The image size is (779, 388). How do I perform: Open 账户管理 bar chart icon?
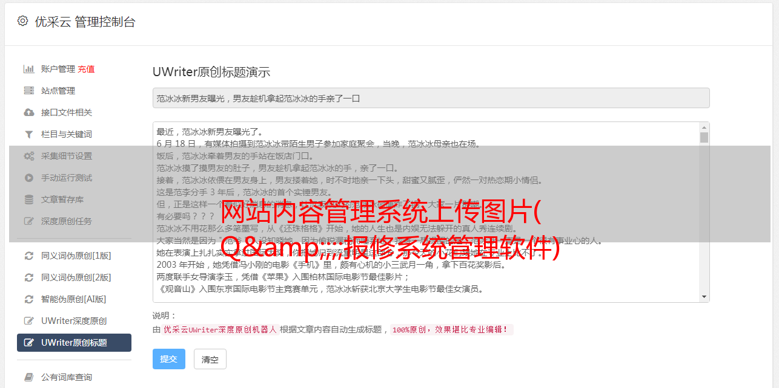(28, 69)
